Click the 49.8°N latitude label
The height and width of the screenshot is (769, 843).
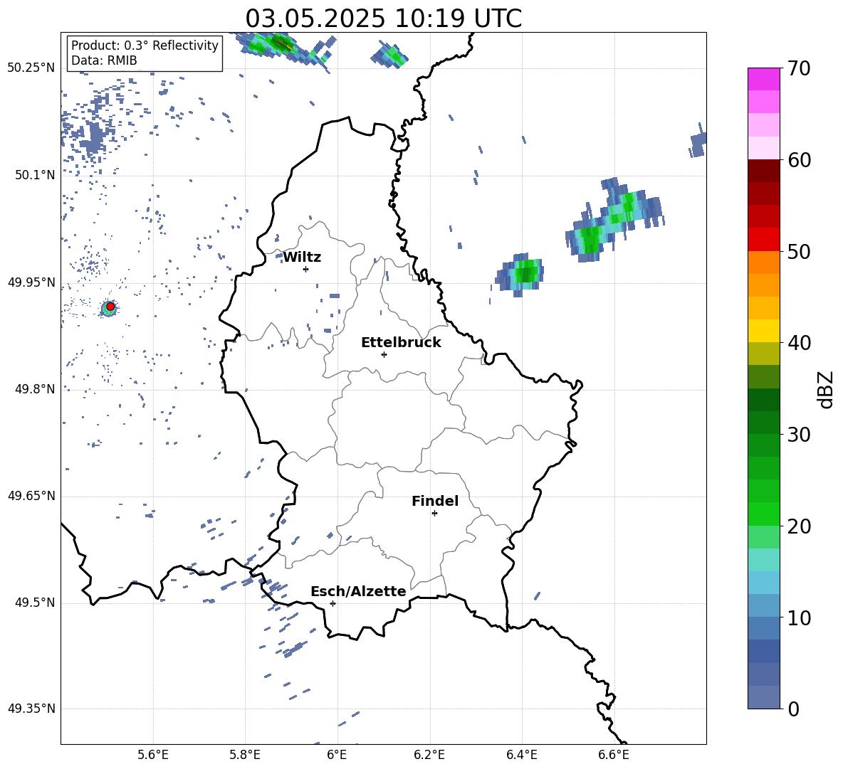(34, 389)
